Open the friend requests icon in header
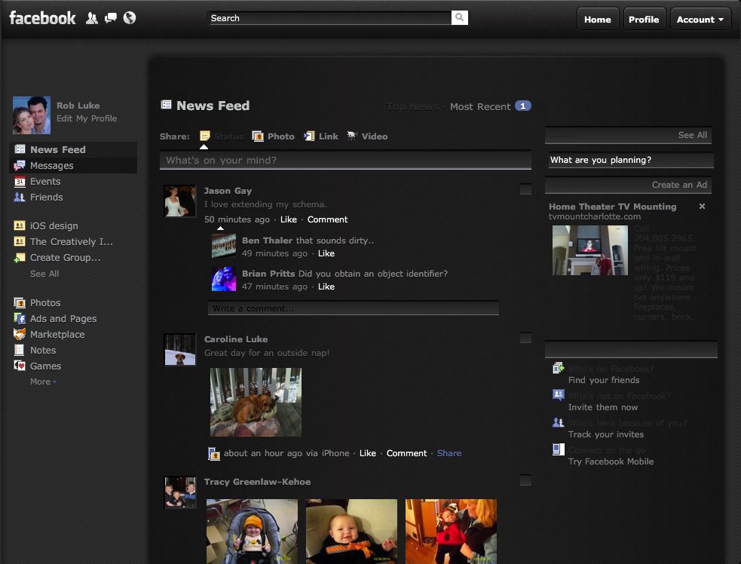The image size is (741, 564). pos(92,18)
